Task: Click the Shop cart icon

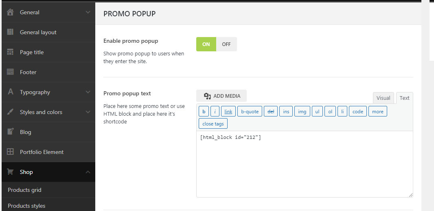Action: [10, 172]
